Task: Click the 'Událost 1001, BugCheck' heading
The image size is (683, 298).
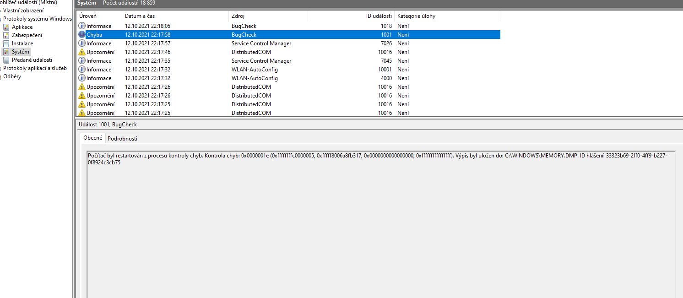Action: point(108,125)
